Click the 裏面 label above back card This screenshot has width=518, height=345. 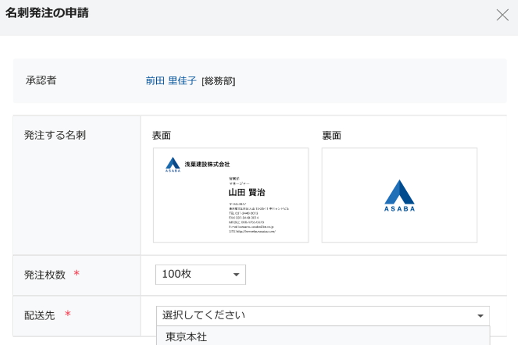point(332,136)
